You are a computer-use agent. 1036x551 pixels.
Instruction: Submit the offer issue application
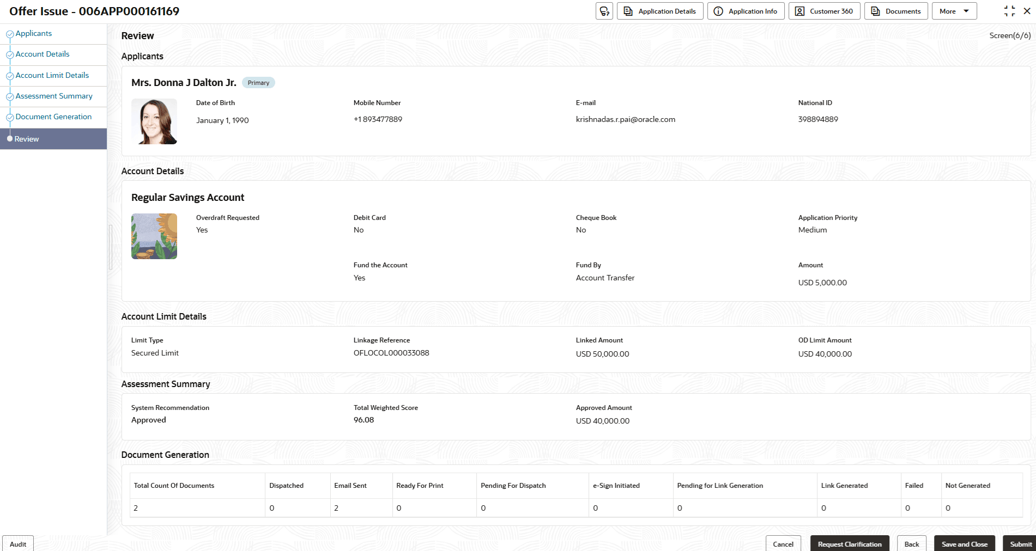point(1020,544)
